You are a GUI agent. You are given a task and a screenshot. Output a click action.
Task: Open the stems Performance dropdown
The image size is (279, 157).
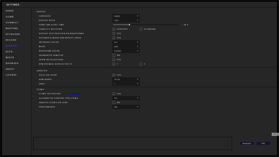pyautogui.click(x=126, y=107)
